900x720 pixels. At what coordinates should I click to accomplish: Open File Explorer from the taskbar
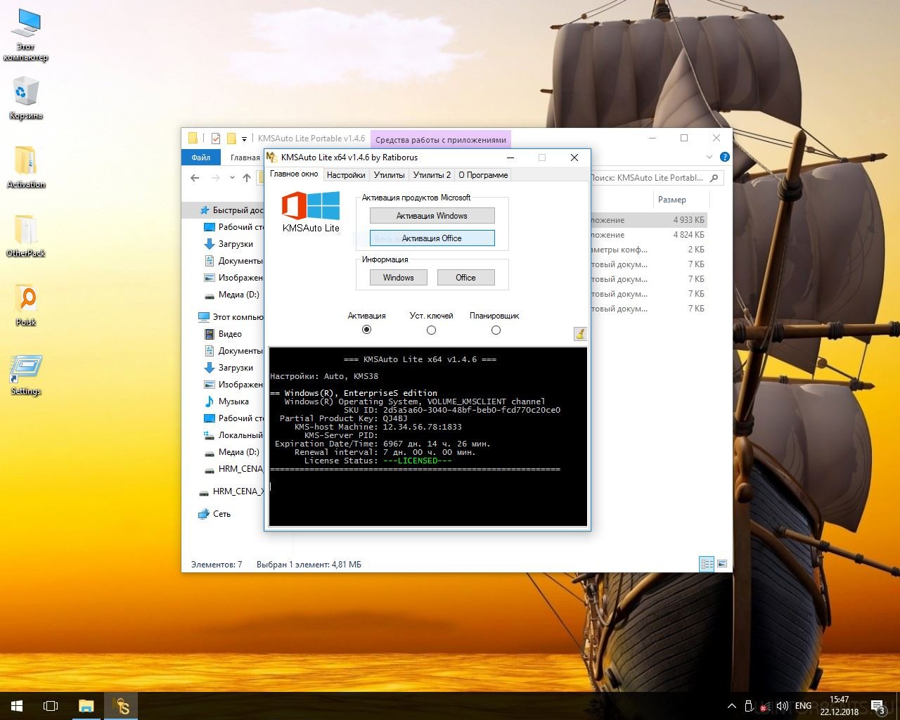(x=86, y=706)
